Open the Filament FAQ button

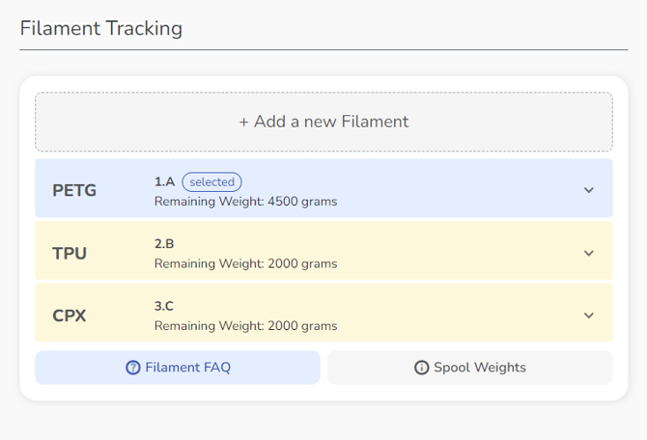[178, 368]
